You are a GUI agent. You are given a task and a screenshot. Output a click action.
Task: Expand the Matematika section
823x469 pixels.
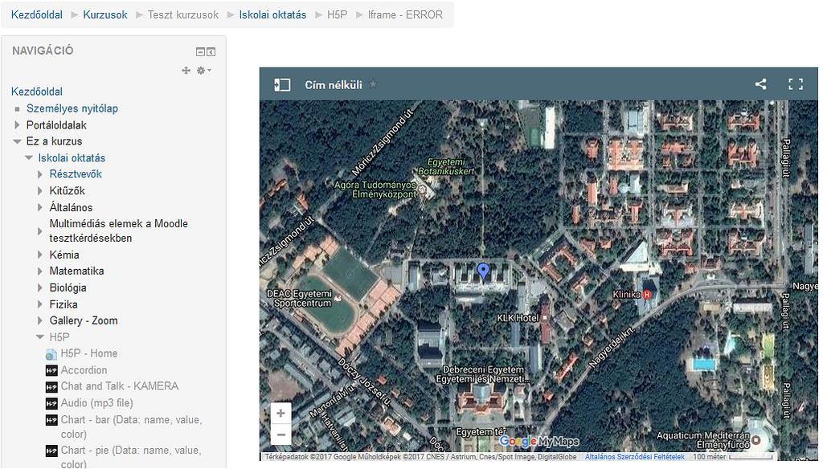(x=40, y=271)
